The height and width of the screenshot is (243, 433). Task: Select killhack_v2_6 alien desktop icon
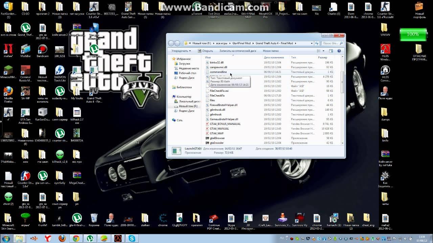point(60,157)
